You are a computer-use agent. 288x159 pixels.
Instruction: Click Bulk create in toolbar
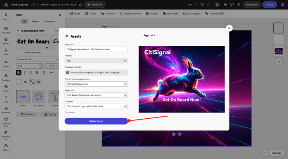coord(170,13)
